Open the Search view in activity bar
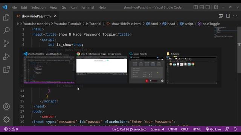Image resolution: width=241 pixels, height=135 pixels. [x=6, y=30]
